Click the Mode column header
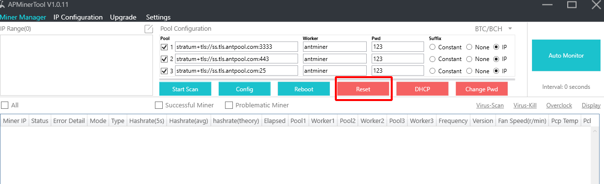The width and height of the screenshot is (604, 184). 98,121
